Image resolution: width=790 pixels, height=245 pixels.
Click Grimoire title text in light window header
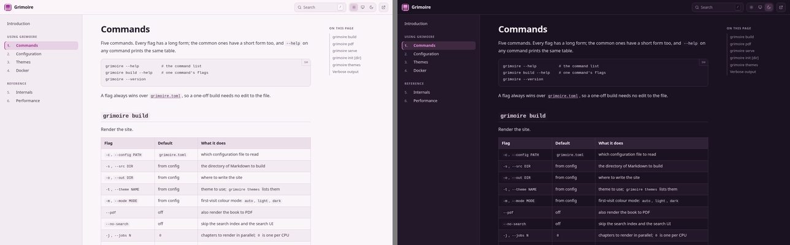point(24,7)
